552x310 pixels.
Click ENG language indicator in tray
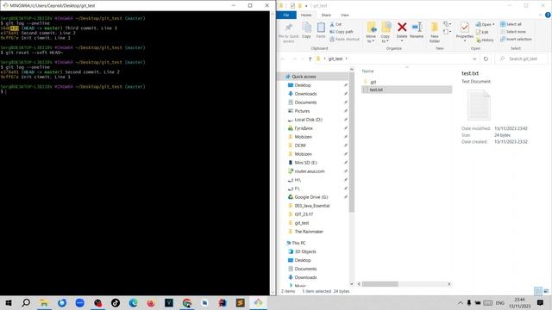click(x=500, y=302)
